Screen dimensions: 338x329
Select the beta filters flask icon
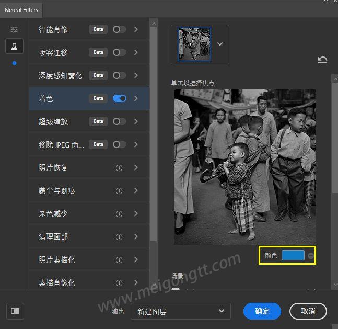pyautogui.click(x=14, y=46)
